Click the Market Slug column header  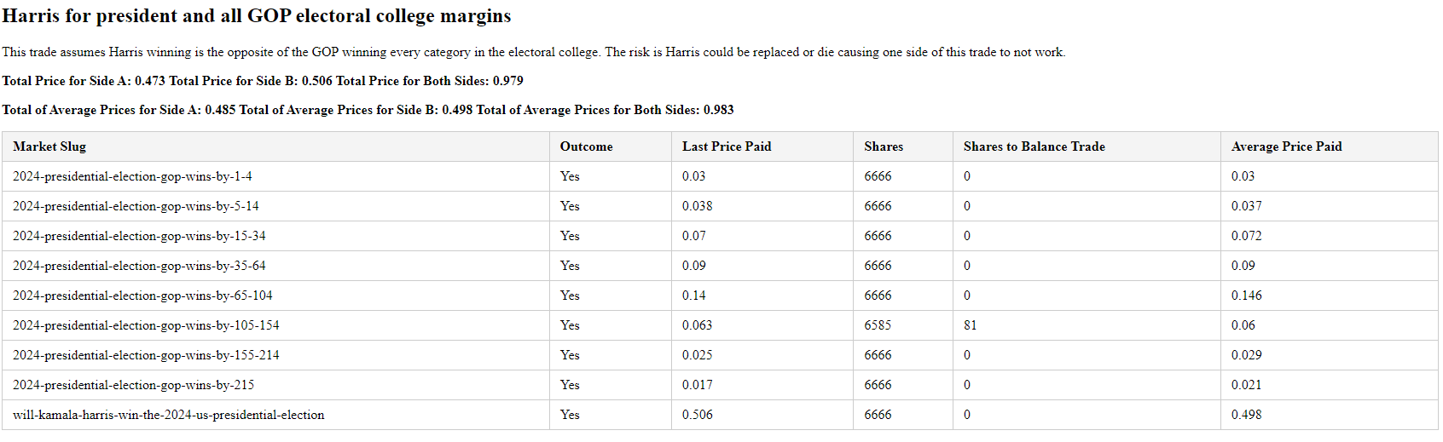coord(49,146)
